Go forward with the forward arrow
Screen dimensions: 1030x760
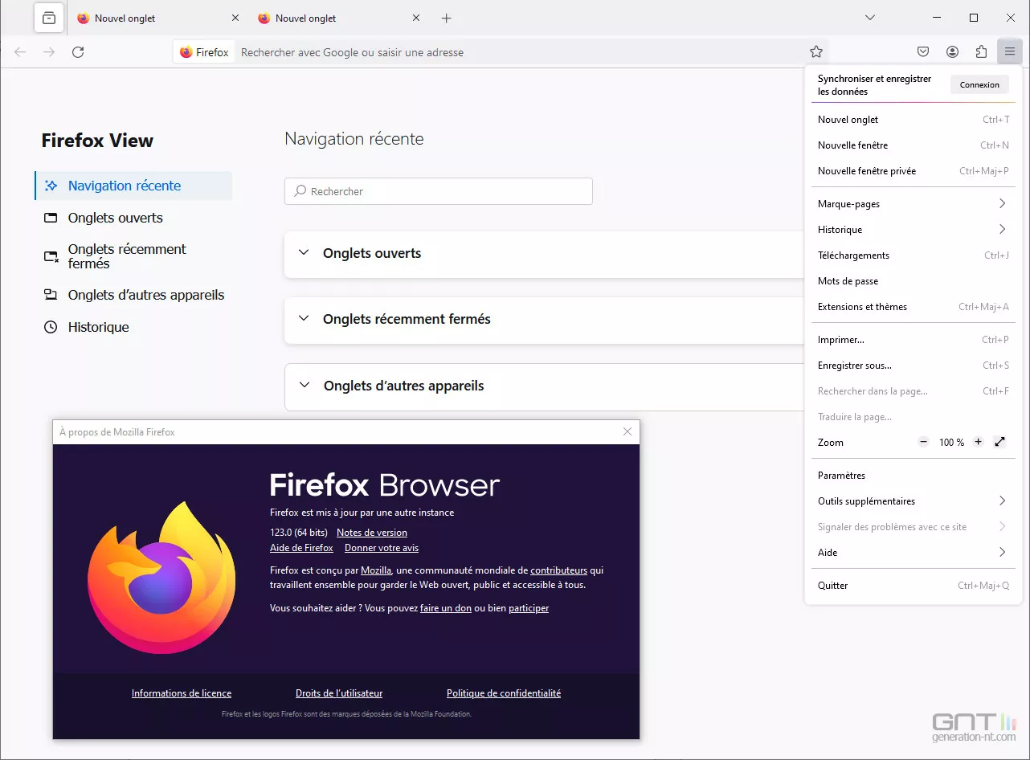coord(49,52)
